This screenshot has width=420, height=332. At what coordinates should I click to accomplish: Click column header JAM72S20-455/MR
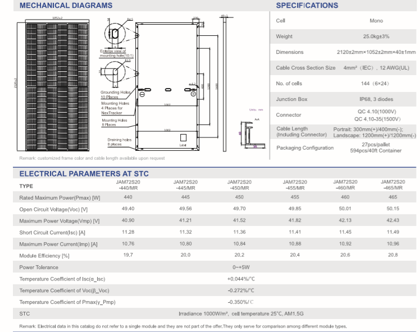click(295, 185)
